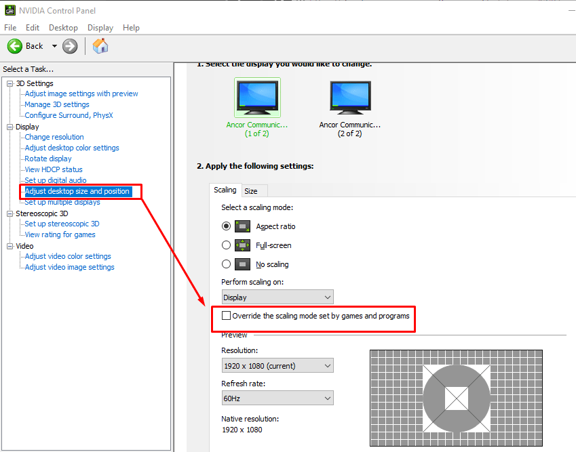Open the NVIDIA Control Panel home icon
This screenshot has width=576, height=452.
click(x=100, y=45)
